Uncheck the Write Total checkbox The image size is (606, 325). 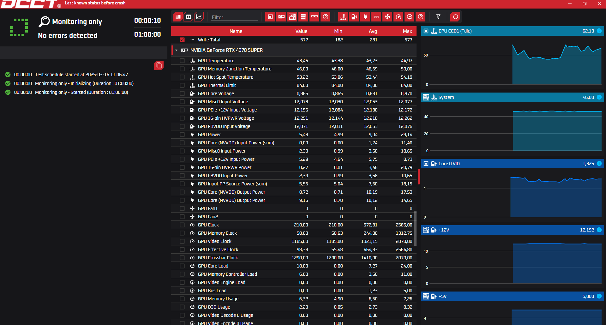click(182, 40)
